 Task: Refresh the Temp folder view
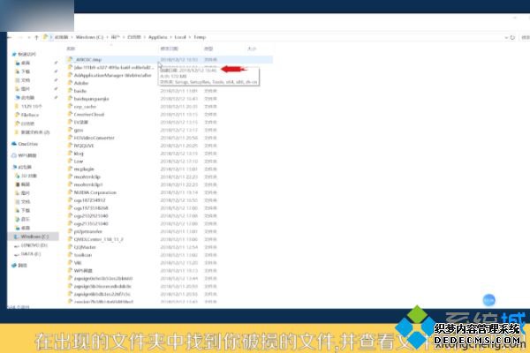(512, 37)
